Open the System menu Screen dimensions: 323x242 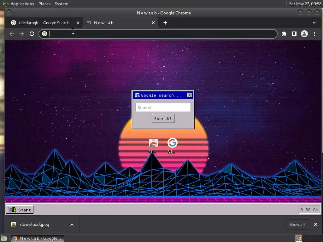pos(62,4)
